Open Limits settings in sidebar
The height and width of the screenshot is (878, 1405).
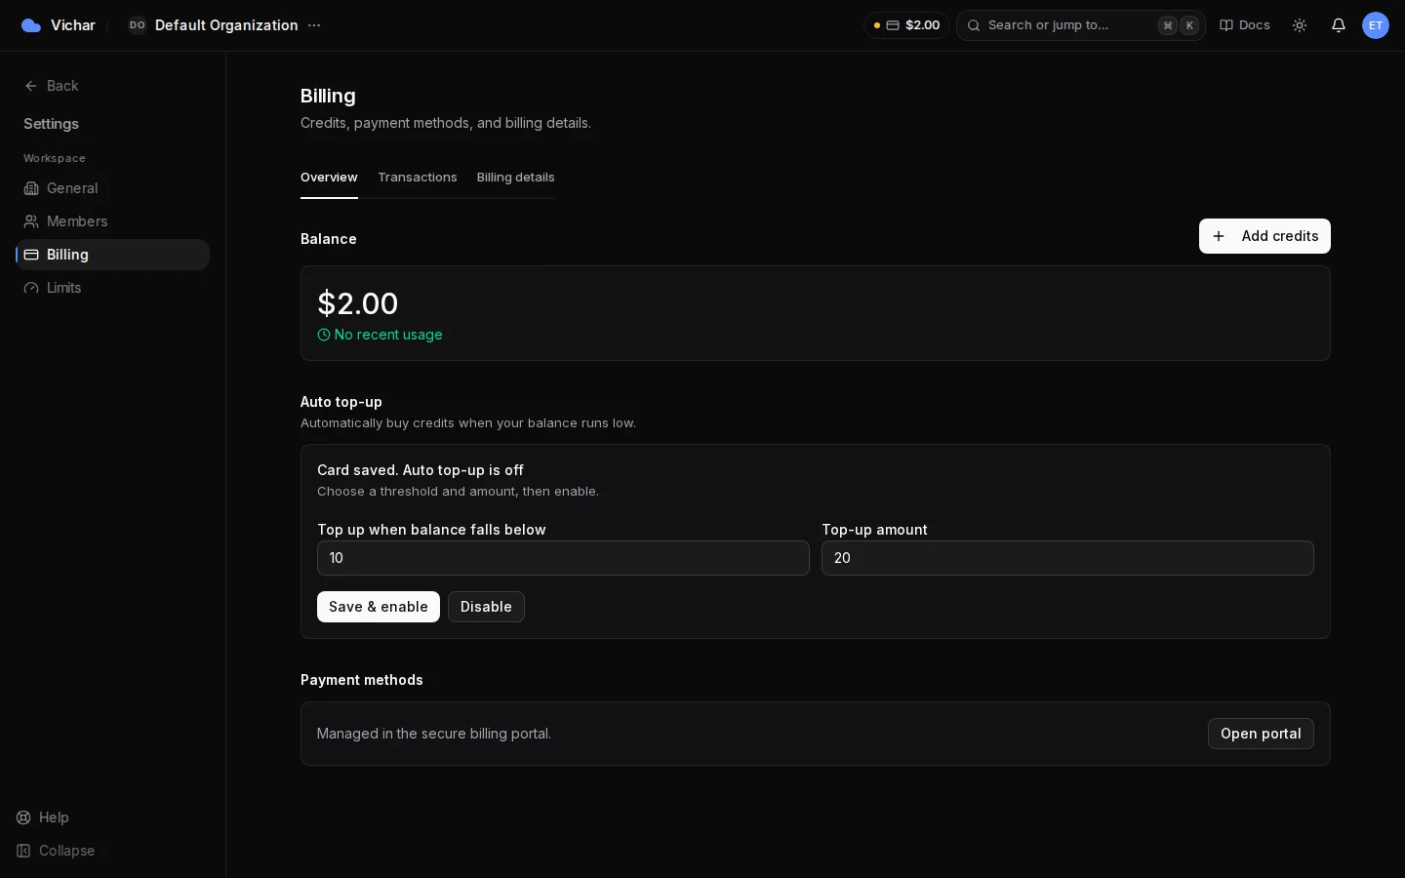(x=112, y=288)
